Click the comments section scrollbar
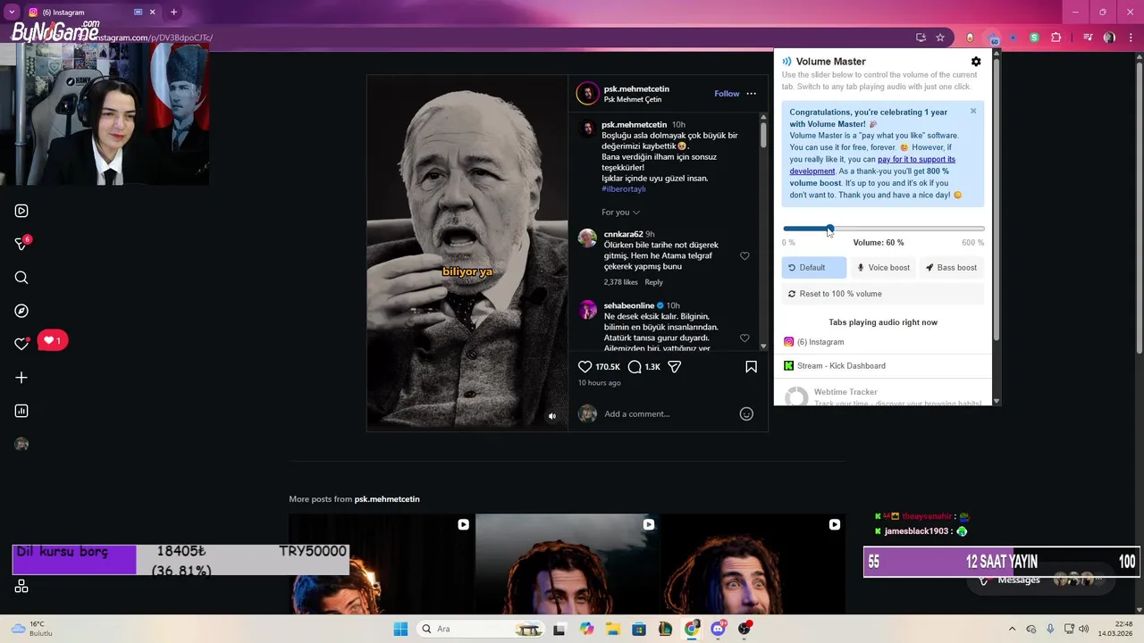The height and width of the screenshot is (643, 1144). [x=763, y=134]
